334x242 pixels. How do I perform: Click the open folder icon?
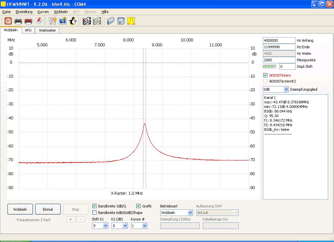(x=111, y=21)
